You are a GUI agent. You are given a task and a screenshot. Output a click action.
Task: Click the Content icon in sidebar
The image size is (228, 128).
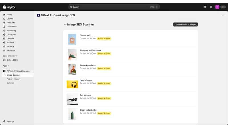pyautogui.click(x=4, y=39)
